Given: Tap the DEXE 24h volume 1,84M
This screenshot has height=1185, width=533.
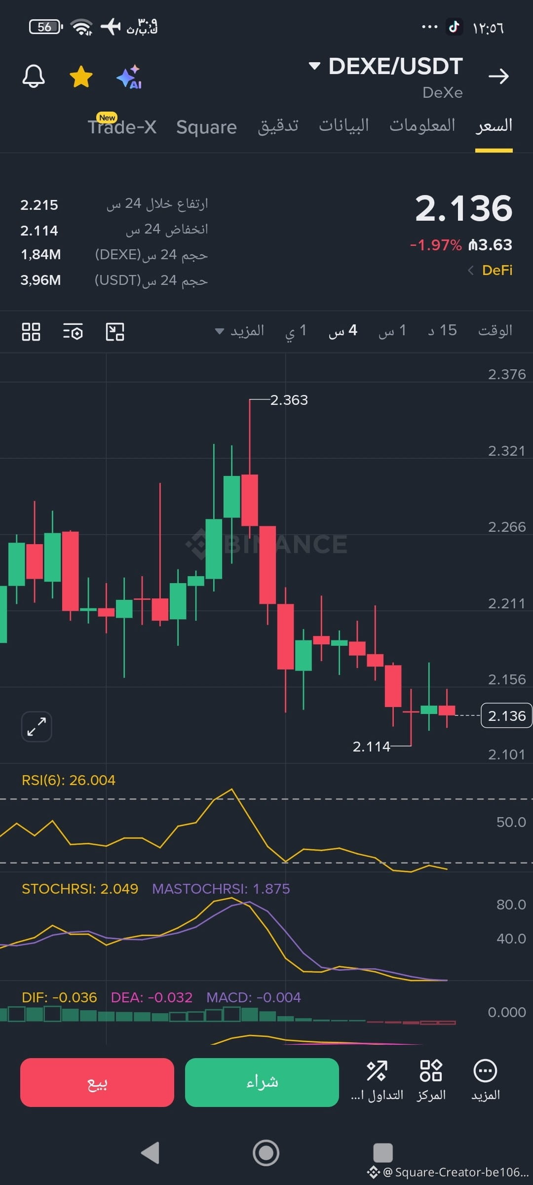Looking at the screenshot, I should tap(40, 255).
